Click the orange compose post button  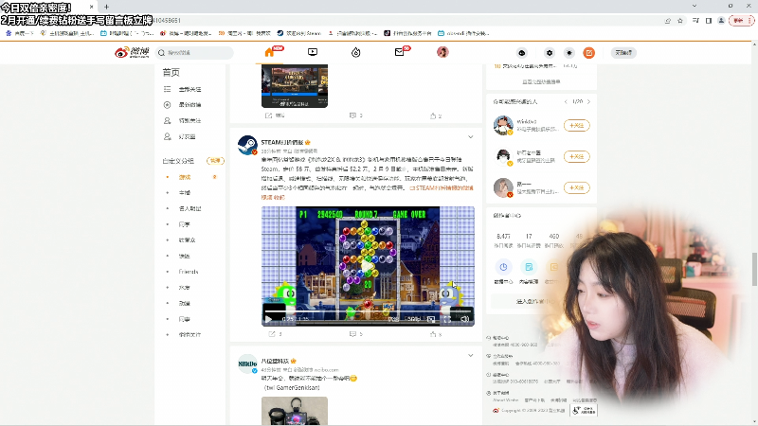588,53
